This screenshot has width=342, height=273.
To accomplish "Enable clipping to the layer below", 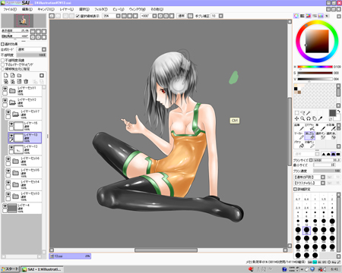I will (3, 64).
